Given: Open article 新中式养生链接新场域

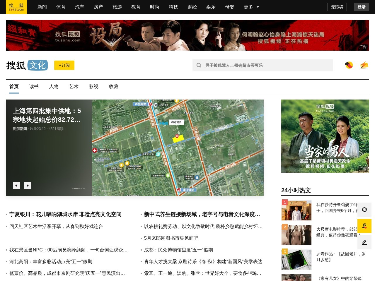Looking at the screenshot, I should coord(202,214).
